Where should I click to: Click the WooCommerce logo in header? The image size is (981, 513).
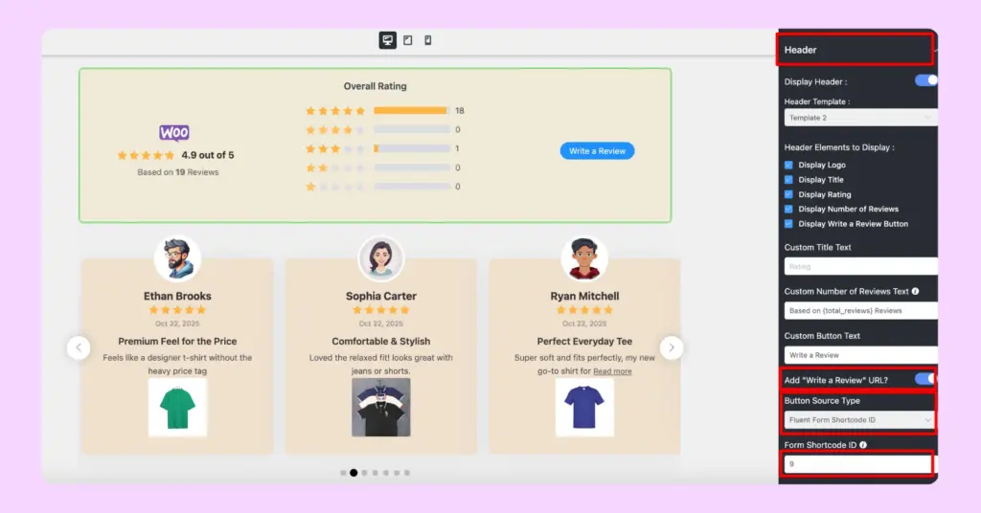click(174, 133)
